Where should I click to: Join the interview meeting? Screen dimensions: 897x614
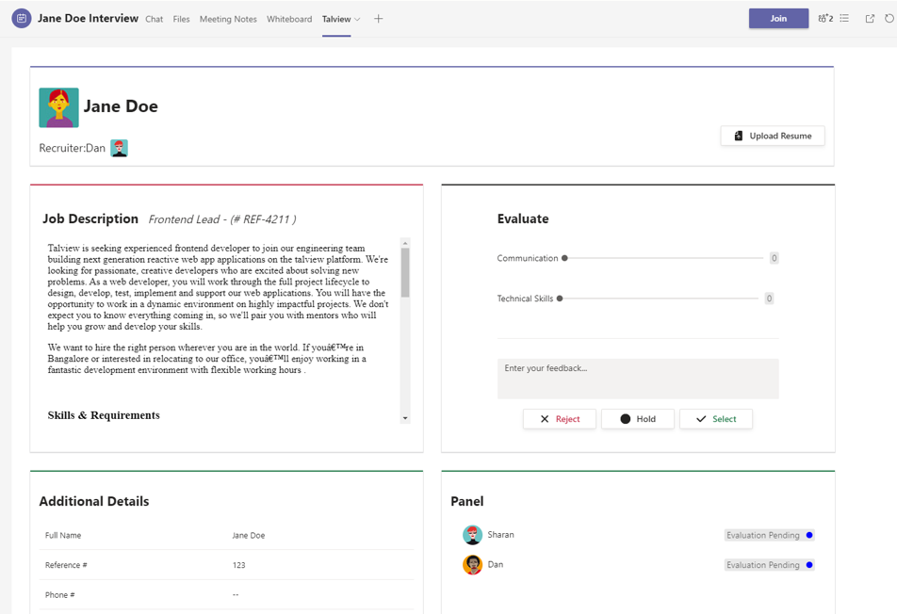coord(778,18)
